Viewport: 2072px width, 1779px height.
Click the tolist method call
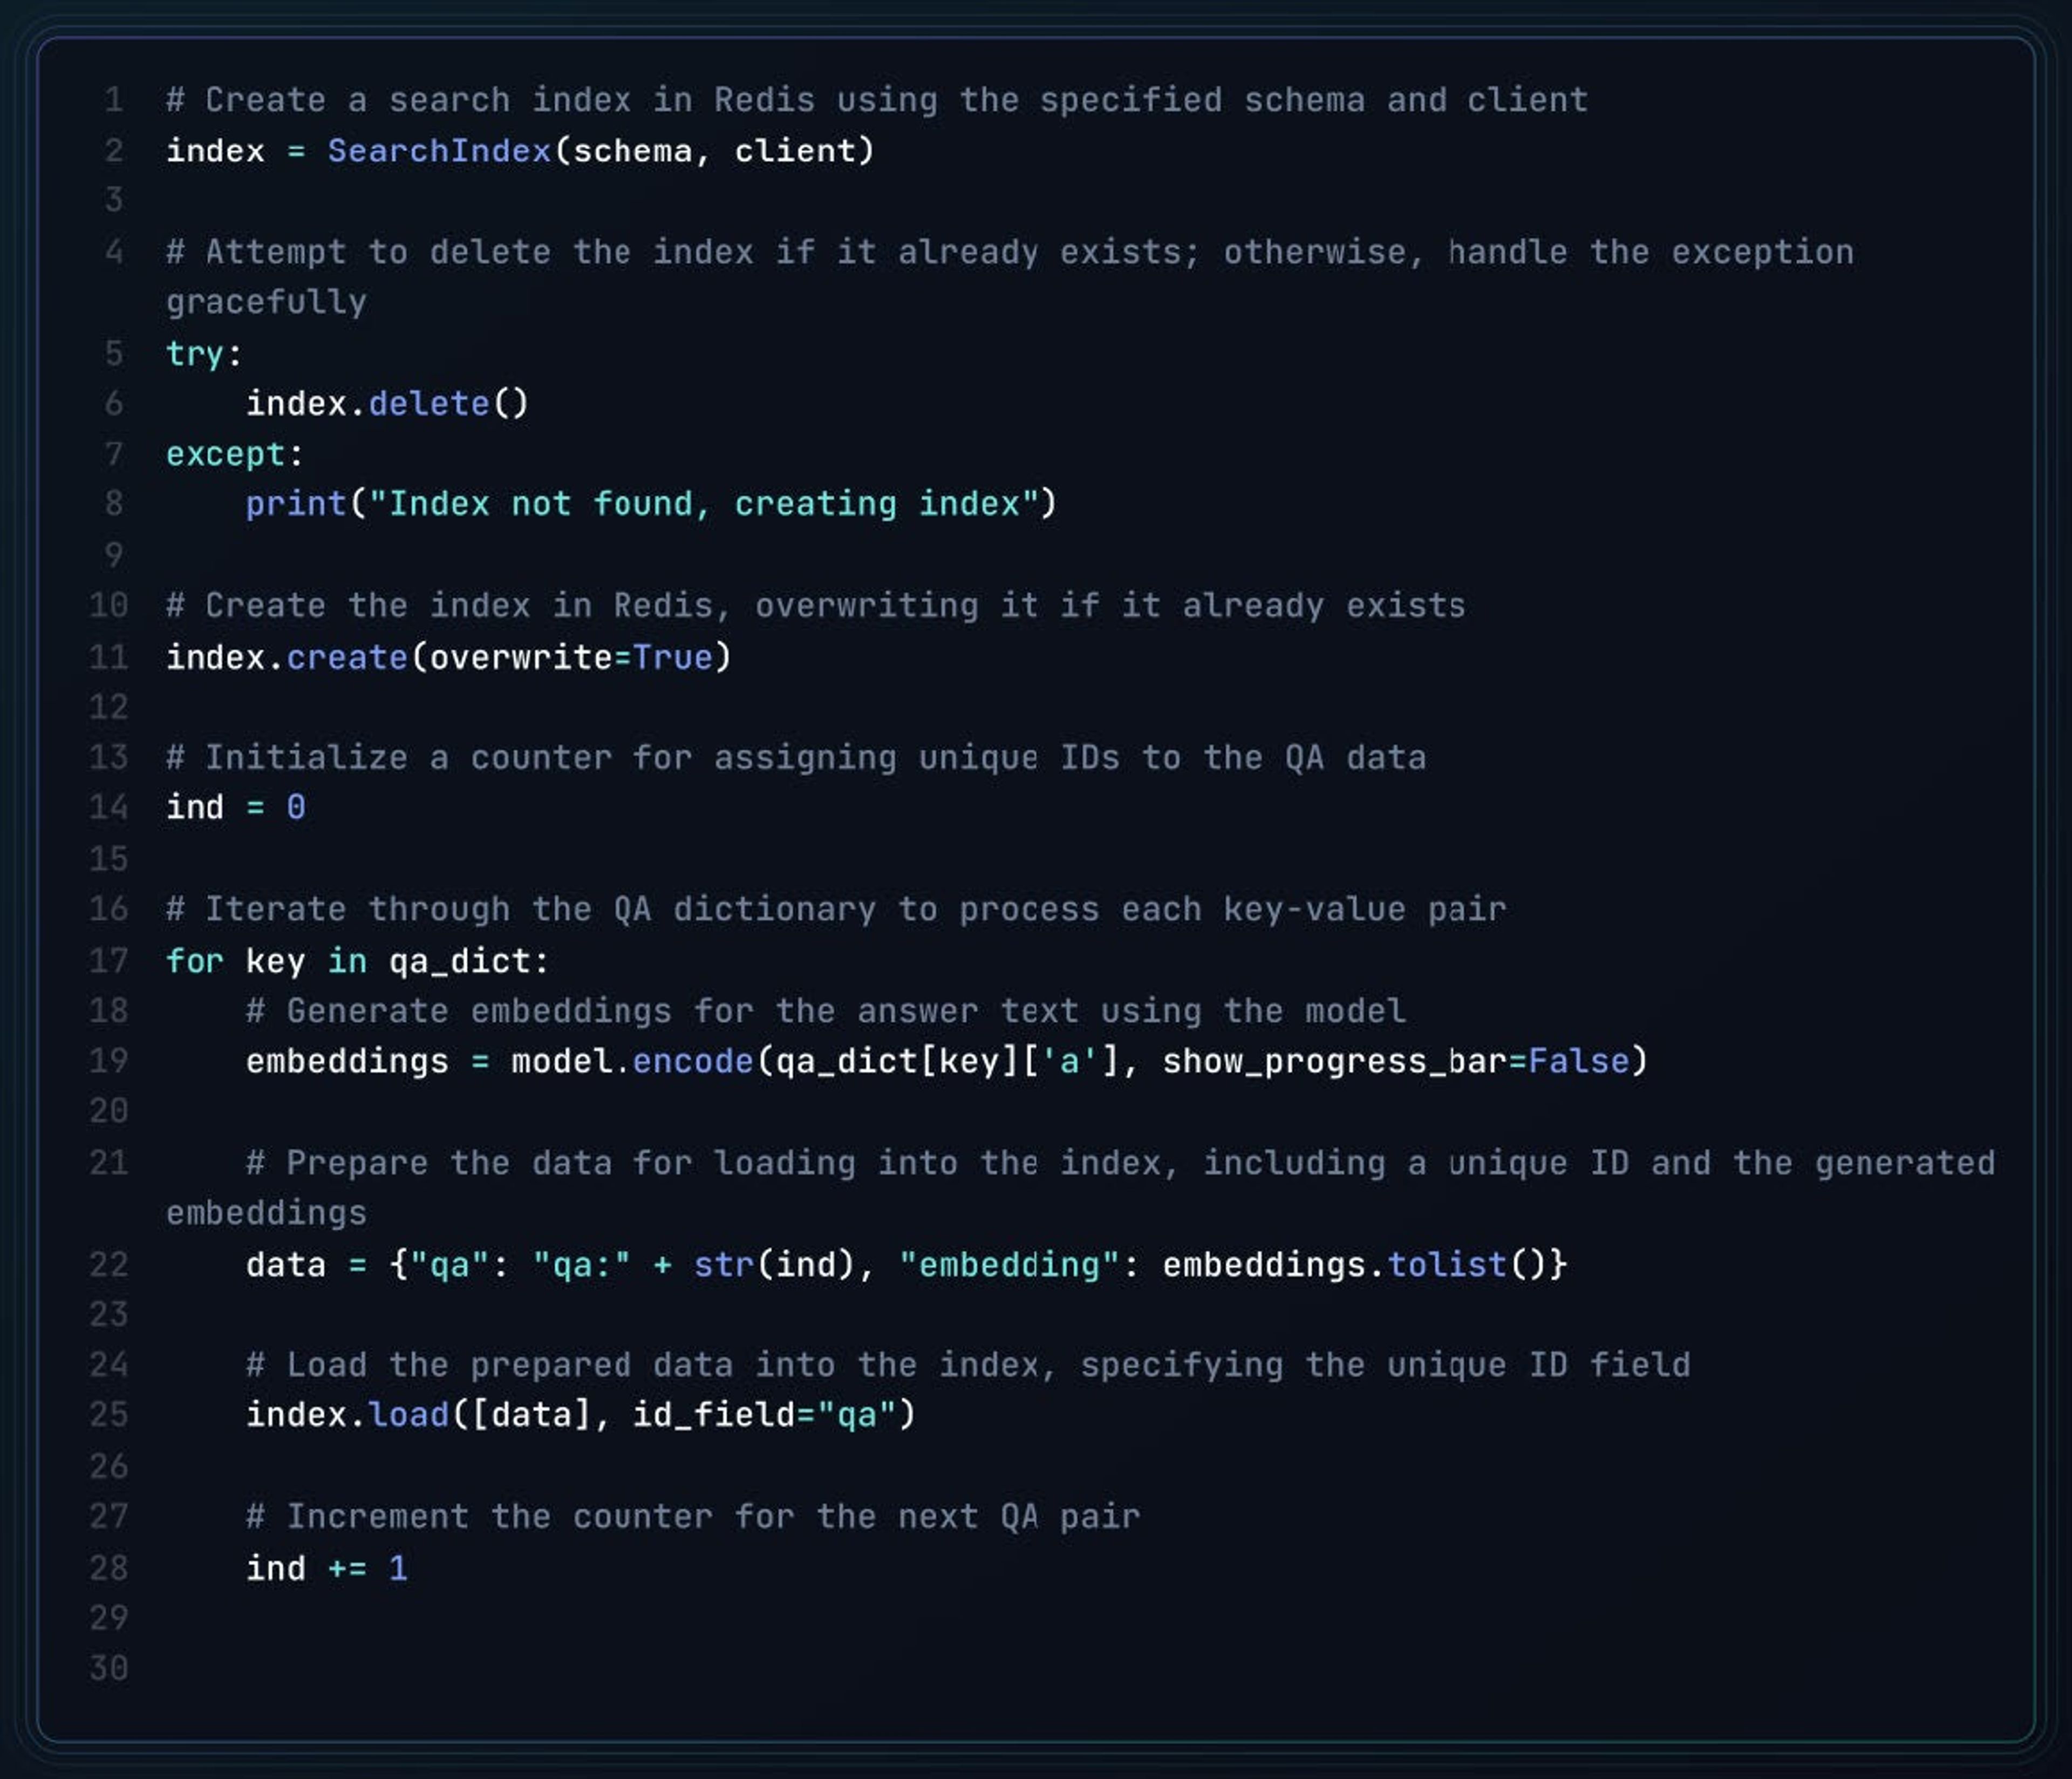point(1446,1265)
